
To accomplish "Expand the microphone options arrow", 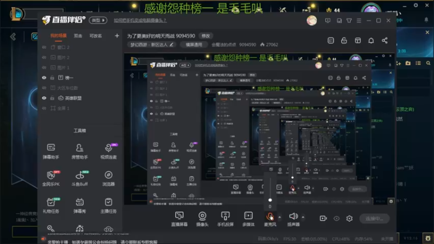I will [x=279, y=217].
